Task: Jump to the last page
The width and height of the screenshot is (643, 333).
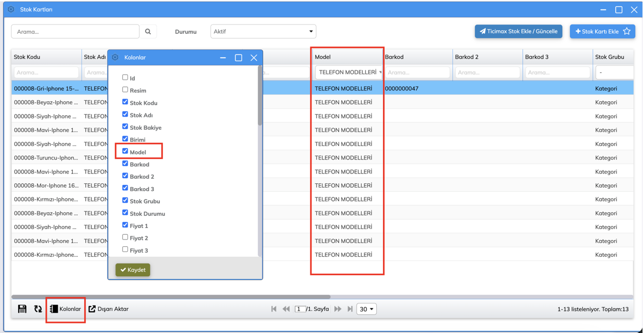Action: tap(350, 309)
